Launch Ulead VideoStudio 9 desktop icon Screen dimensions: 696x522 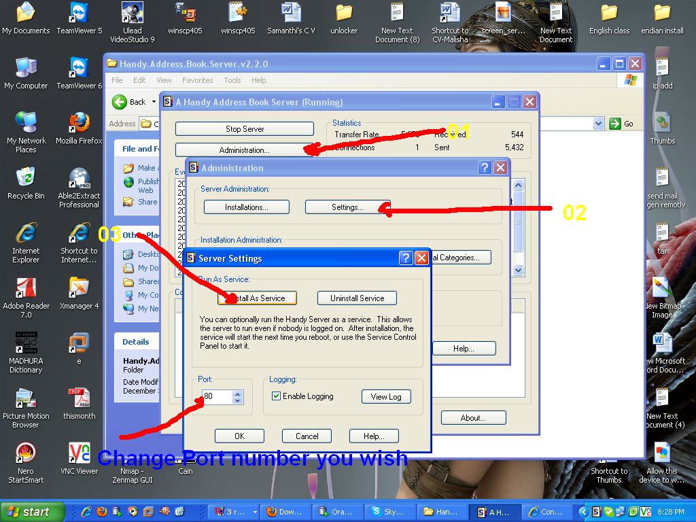tap(133, 22)
